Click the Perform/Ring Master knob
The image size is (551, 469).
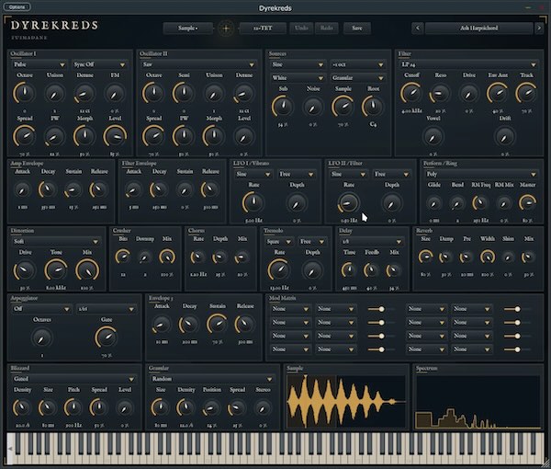527,203
